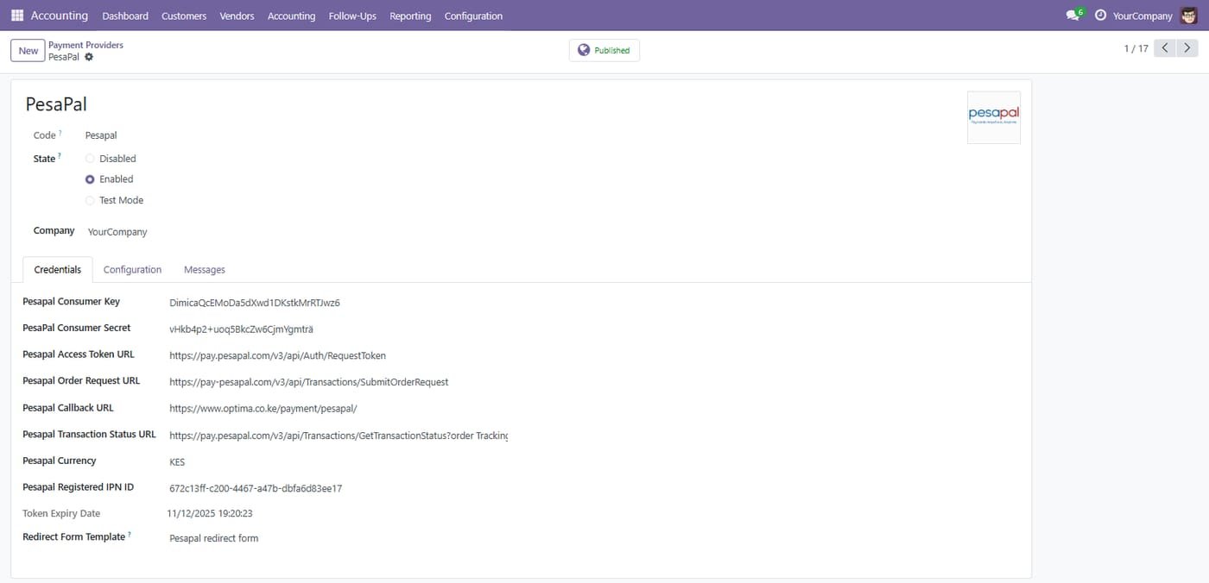Open the conversations messages icon with badge
Viewport: 1209px width, 583px height.
pos(1073,16)
